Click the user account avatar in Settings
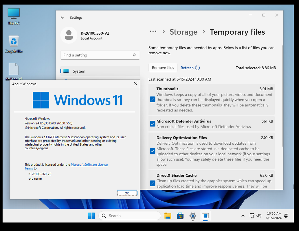This screenshot has height=231, width=299. (69, 35)
